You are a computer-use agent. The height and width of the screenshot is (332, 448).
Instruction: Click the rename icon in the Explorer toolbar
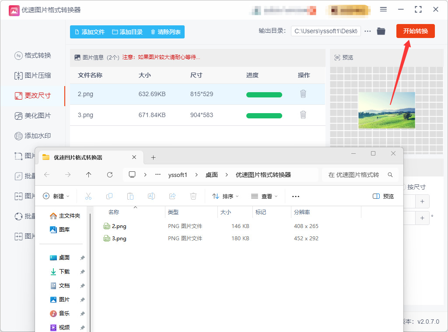[151, 196]
